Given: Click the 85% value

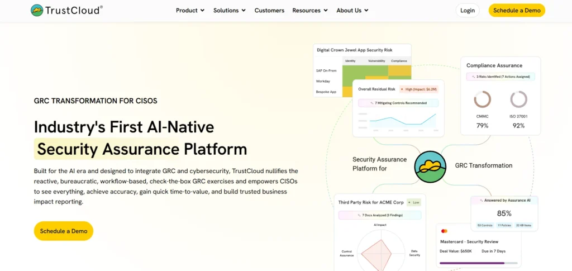Looking at the screenshot, I should 504,213.
